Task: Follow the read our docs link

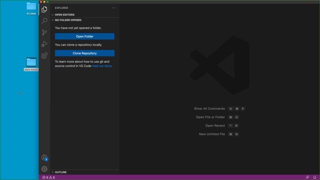Action: (101, 66)
